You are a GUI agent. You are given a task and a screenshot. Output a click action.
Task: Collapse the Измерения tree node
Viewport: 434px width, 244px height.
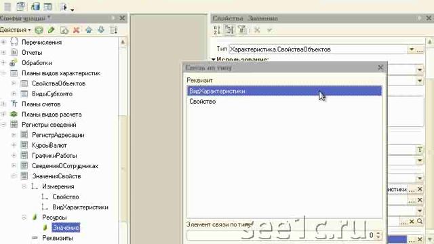[24, 186]
